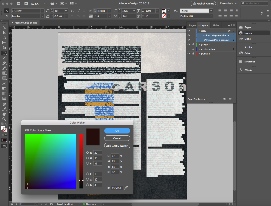Delete selected layer with trash icon
The width and height of the screenshot is (271, 206).
point(230,99)
